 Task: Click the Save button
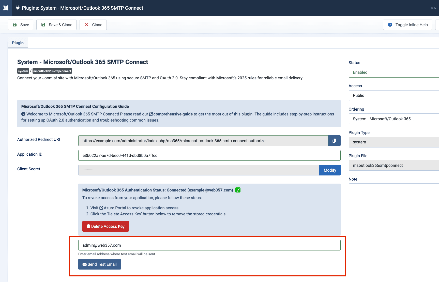pyautogui.click(x=21, y=25)
